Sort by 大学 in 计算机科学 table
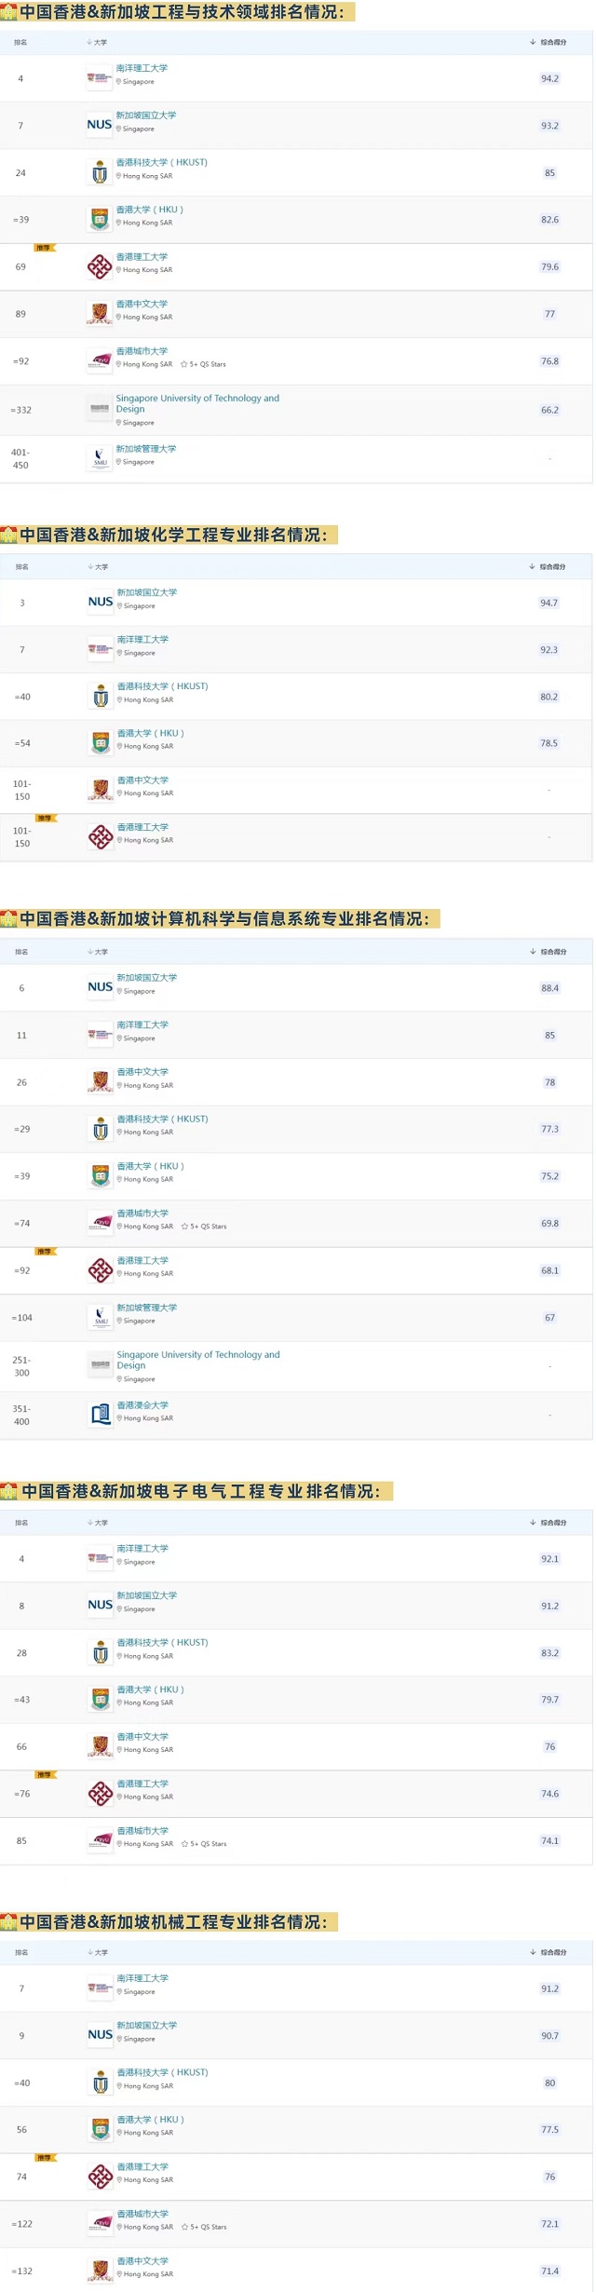The image size is (596, 2292). 98,952
